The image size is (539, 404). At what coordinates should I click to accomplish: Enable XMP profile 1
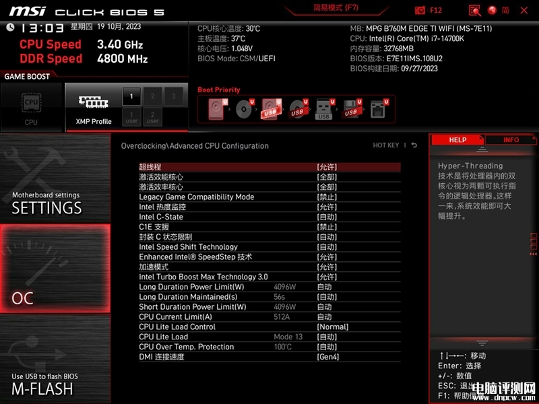point(131,96)
